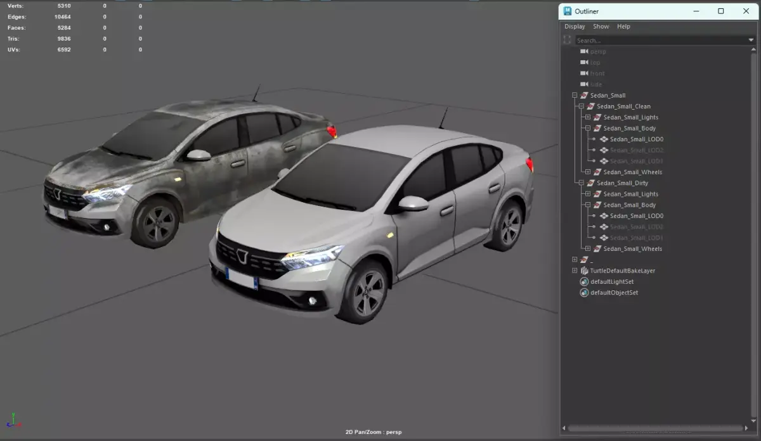The width and height of the screenshot is (761, 441).
Task: Click the defaultObjectSet set icon
Action: [584, 293]
